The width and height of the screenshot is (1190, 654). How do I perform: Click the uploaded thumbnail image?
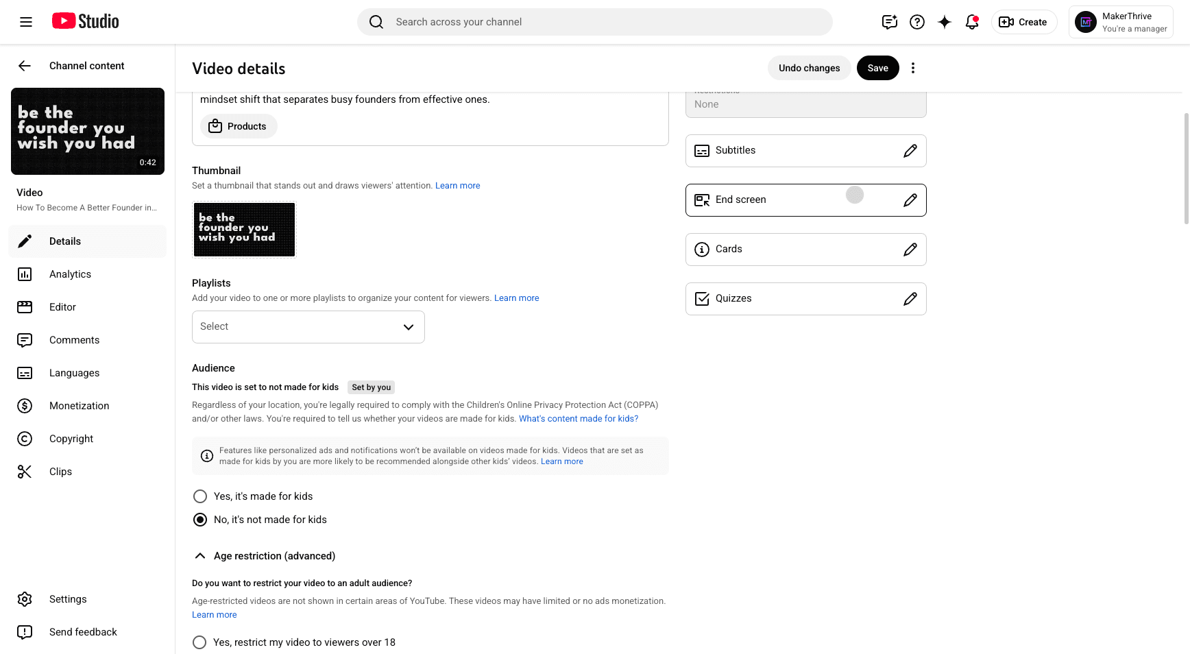pyautogui.click(x=244, y=230)
